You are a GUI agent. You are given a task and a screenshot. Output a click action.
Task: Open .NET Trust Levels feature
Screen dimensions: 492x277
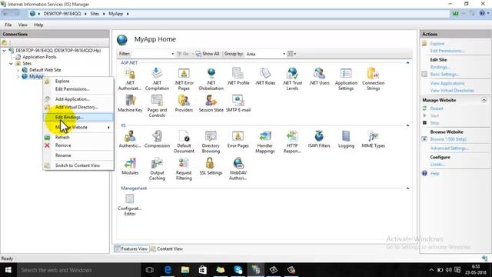(x=292, y=78)
